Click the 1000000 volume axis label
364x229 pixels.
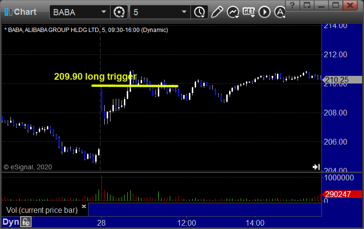pos(339,177)
